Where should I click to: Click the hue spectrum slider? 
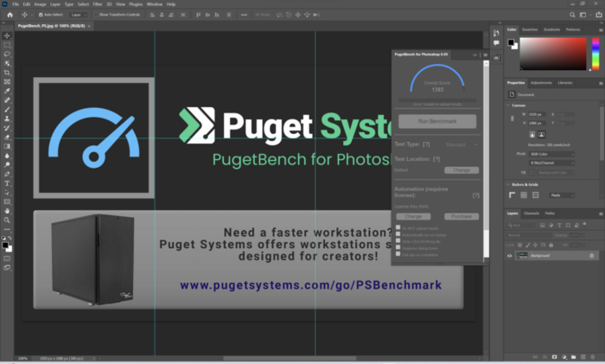point(595,54)
